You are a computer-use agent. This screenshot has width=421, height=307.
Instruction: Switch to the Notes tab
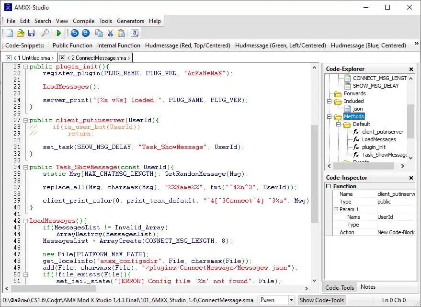(x=368, y=287)
